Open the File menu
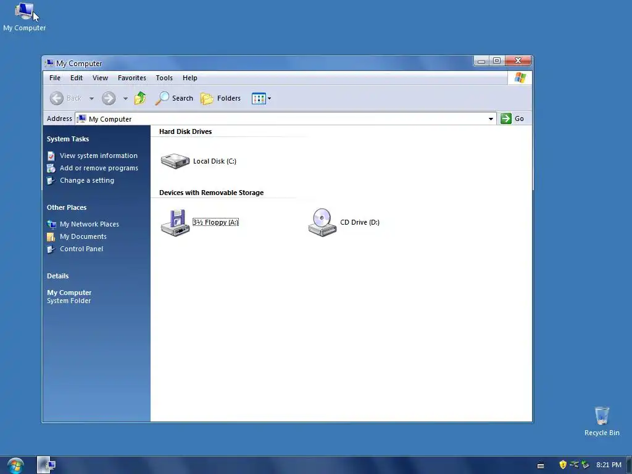Screen dimensions: 632x474 point(55,78)
